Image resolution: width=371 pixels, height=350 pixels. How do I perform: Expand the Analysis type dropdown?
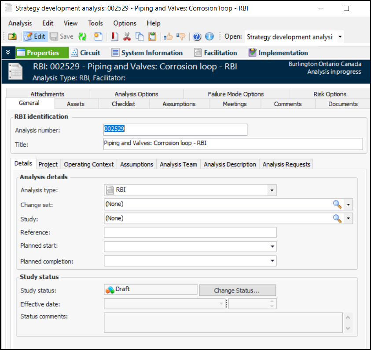pos(272,190)
